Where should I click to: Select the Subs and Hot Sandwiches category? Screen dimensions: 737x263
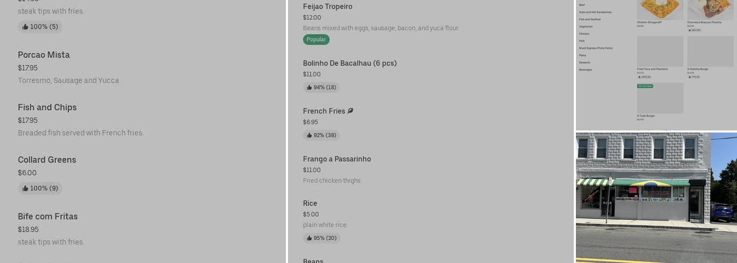pyautogui.click(x=595, y=12)
